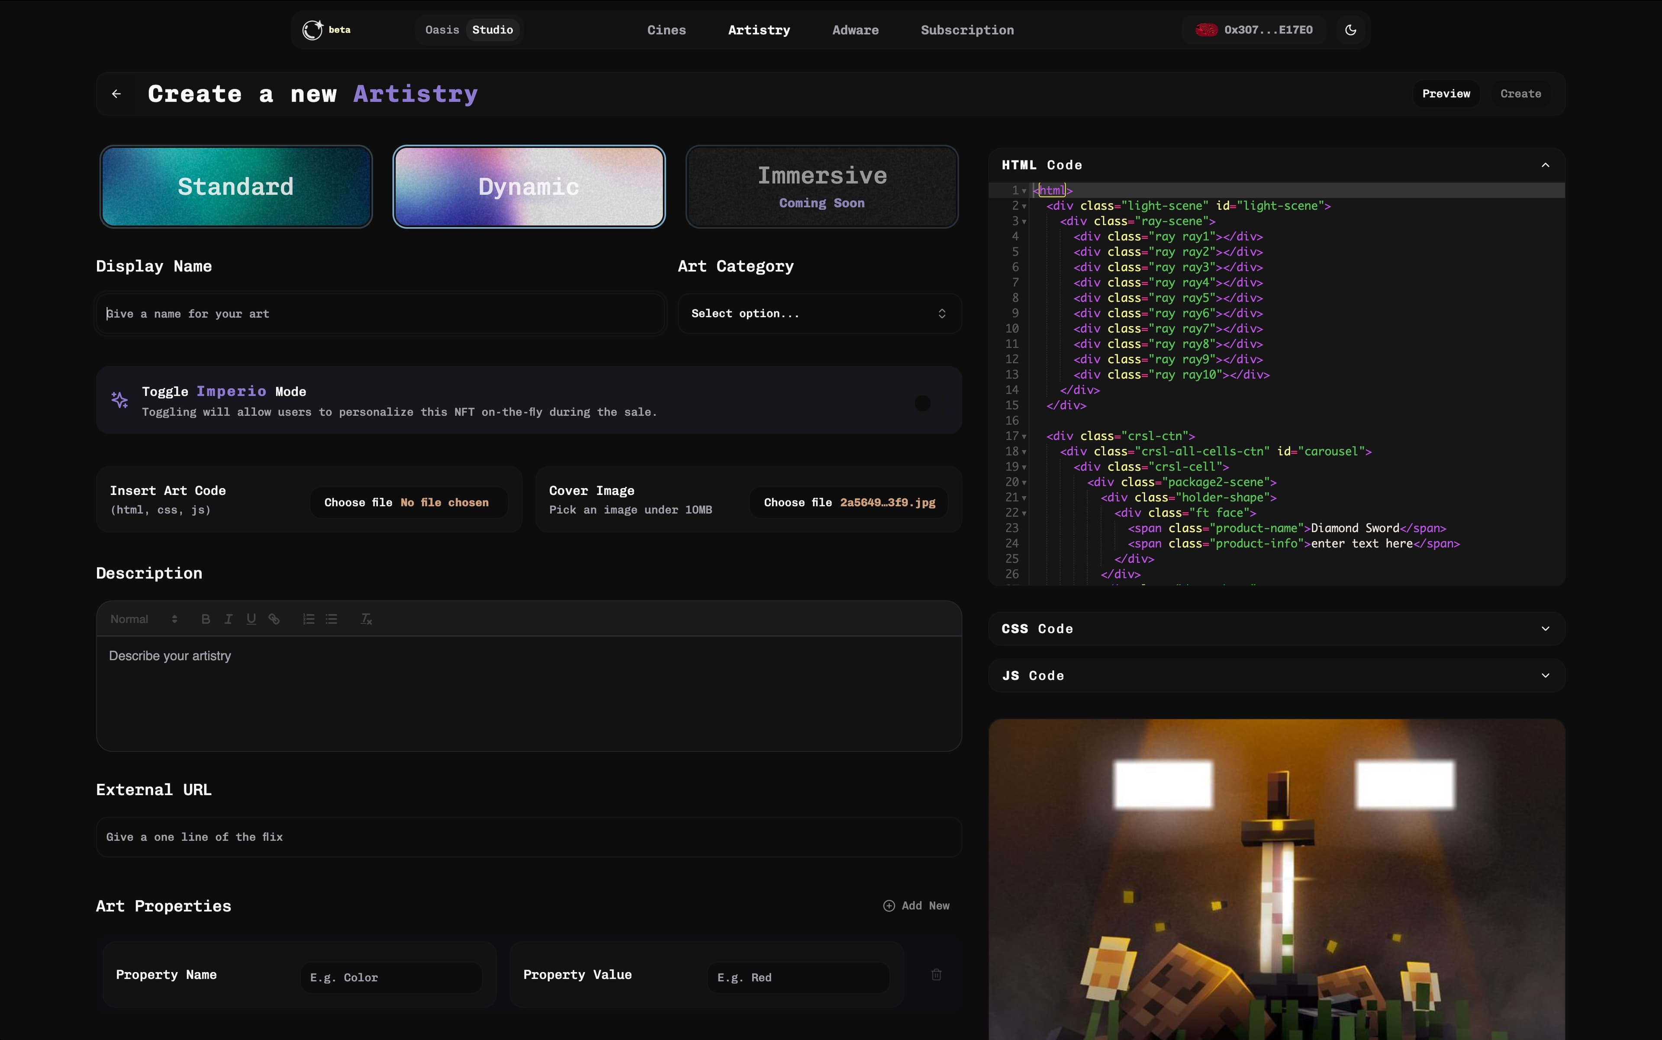Apply italic formatting in description toolbar
1662x1040 pixels.
tap(229, 619)
